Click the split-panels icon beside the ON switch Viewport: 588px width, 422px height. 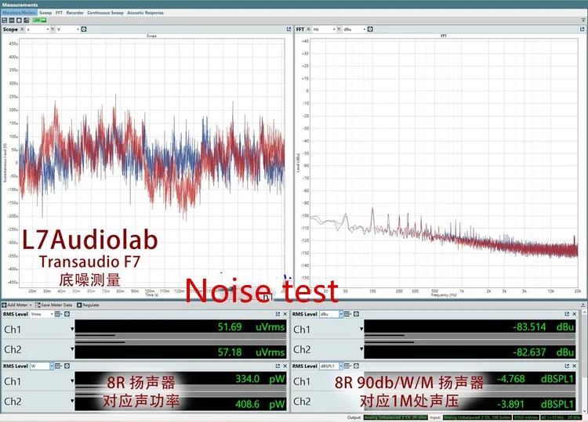(x=26, y=20)
